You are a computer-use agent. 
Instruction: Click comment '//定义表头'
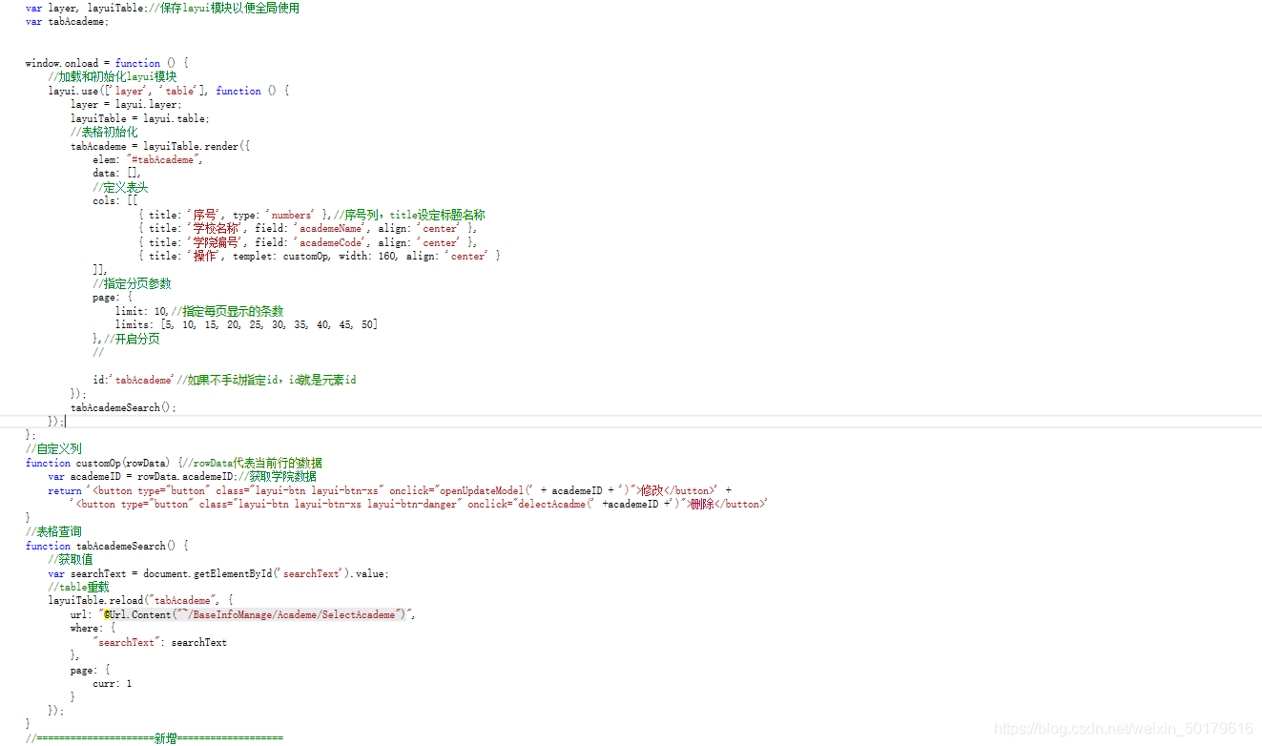(120, 187)
